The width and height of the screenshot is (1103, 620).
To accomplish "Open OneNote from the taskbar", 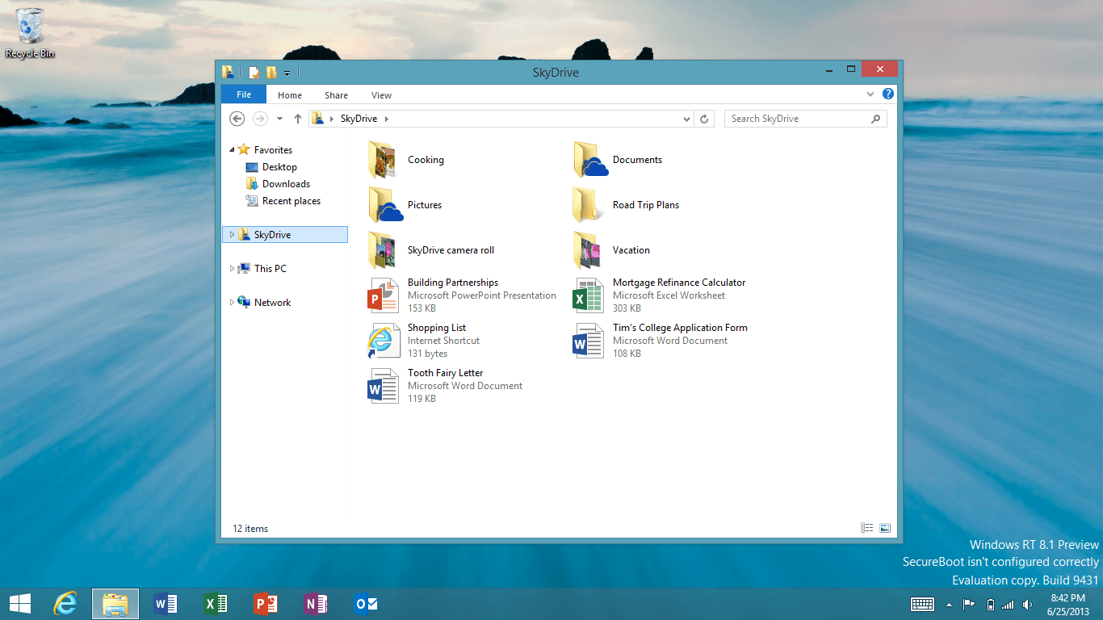I will click(315, 603).
